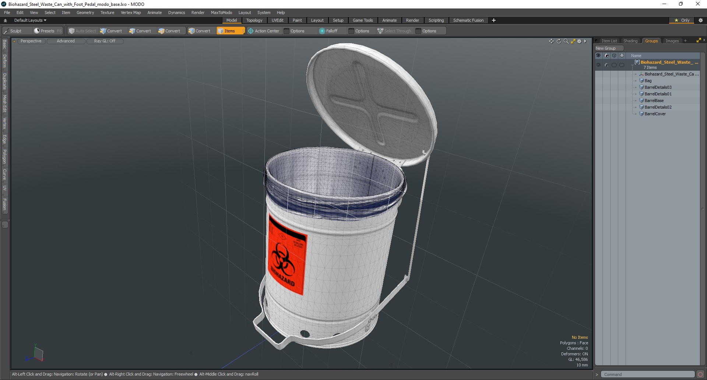The width and height of the screenshot is (707, 380).
Task: Open the Advanced shading style dropdown
Action: tap(66, 41)
